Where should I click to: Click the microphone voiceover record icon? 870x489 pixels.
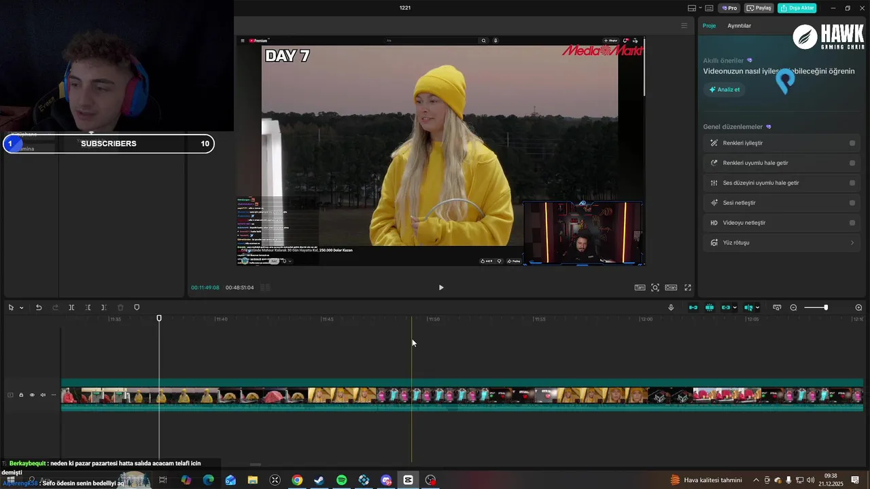(x=671, y=308)
